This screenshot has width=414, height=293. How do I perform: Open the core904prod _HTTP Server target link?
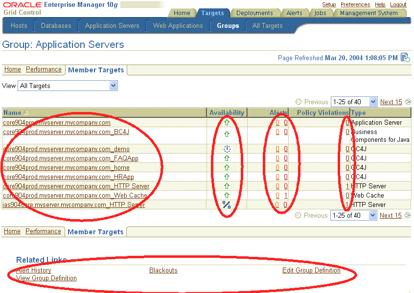(76, 186)
